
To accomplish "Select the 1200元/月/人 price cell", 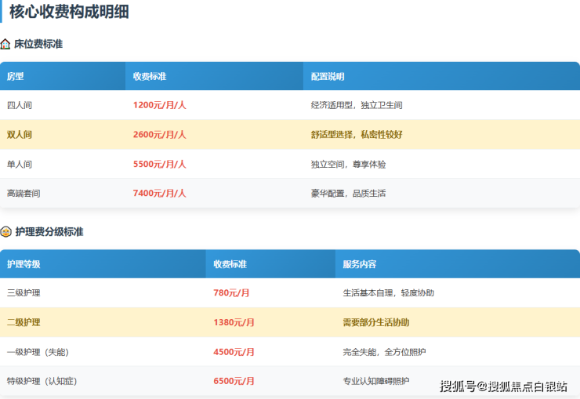I will 159,105.
